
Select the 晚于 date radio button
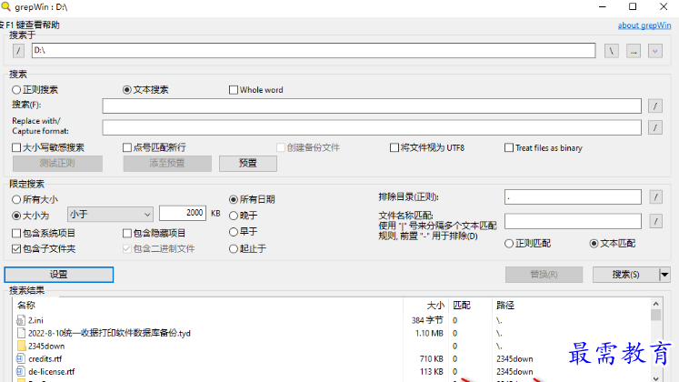tap(234, 216)
